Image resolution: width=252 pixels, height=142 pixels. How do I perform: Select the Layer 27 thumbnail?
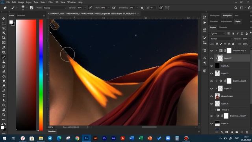(220, 58)
